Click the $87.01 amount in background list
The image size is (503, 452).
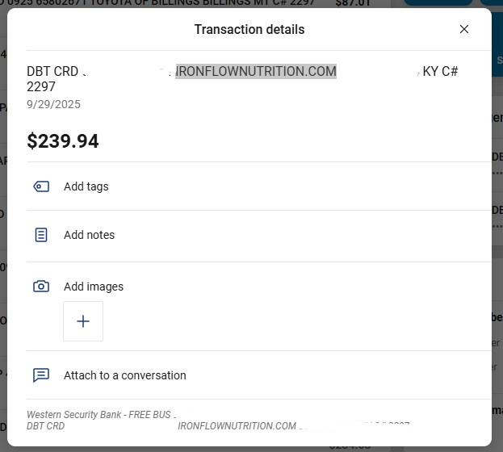pyautogui.click(x=352, y=3)
